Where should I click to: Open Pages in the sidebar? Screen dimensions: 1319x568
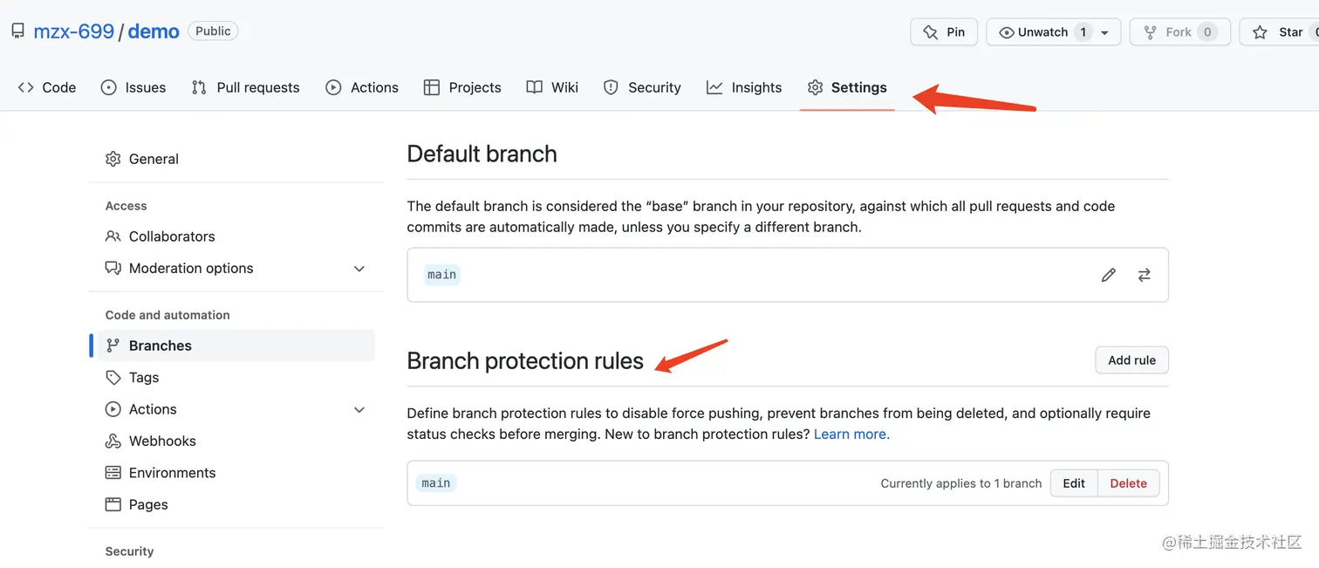(236, 504)
